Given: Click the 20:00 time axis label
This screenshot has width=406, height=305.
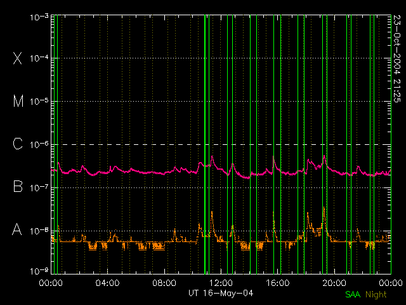Looking at the screenshot, I should [x=334, y=283].
